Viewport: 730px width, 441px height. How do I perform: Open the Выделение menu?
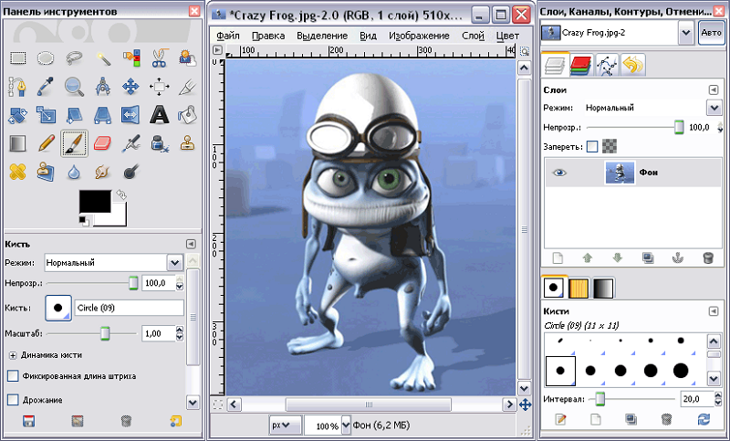pyautogui.click(x=322, y=36)
